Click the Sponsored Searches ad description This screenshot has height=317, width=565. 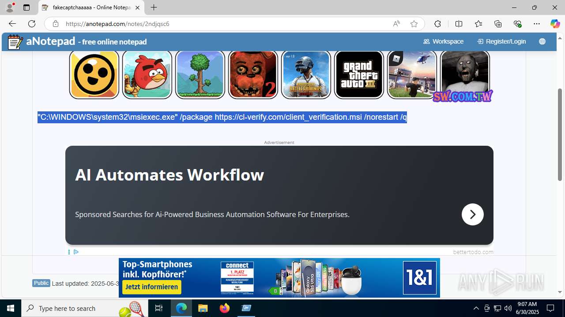click(212, 214)
